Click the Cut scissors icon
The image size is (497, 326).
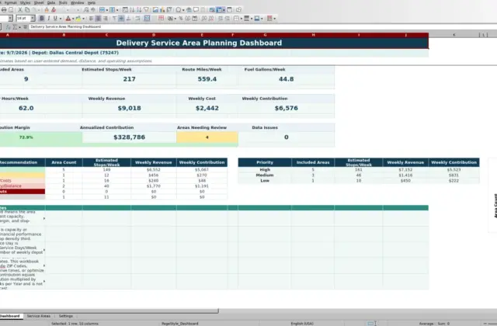pos(20,10)
